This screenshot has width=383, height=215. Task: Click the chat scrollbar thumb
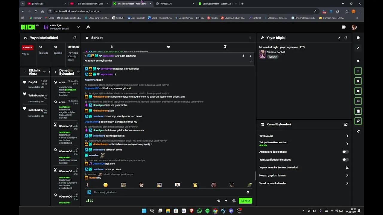tap(255, 176)
